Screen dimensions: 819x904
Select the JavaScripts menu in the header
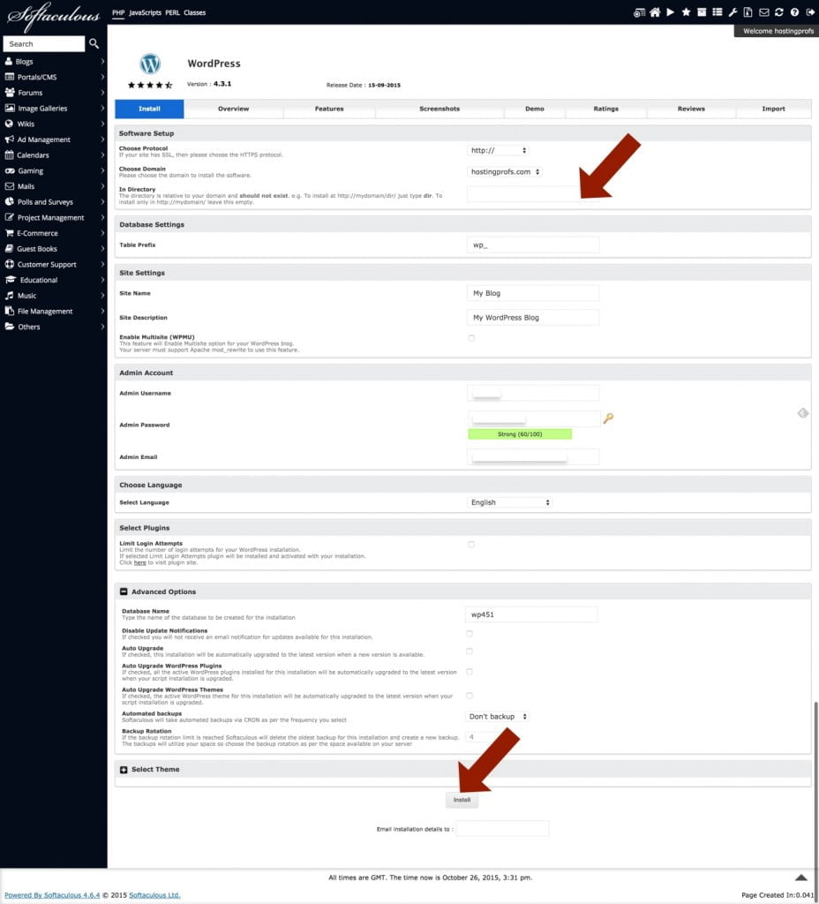(x=146, y=12)
